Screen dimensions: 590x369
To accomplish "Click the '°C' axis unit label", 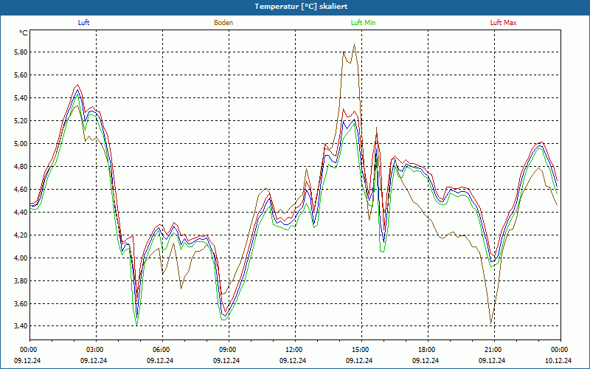I will pos(24,33).
